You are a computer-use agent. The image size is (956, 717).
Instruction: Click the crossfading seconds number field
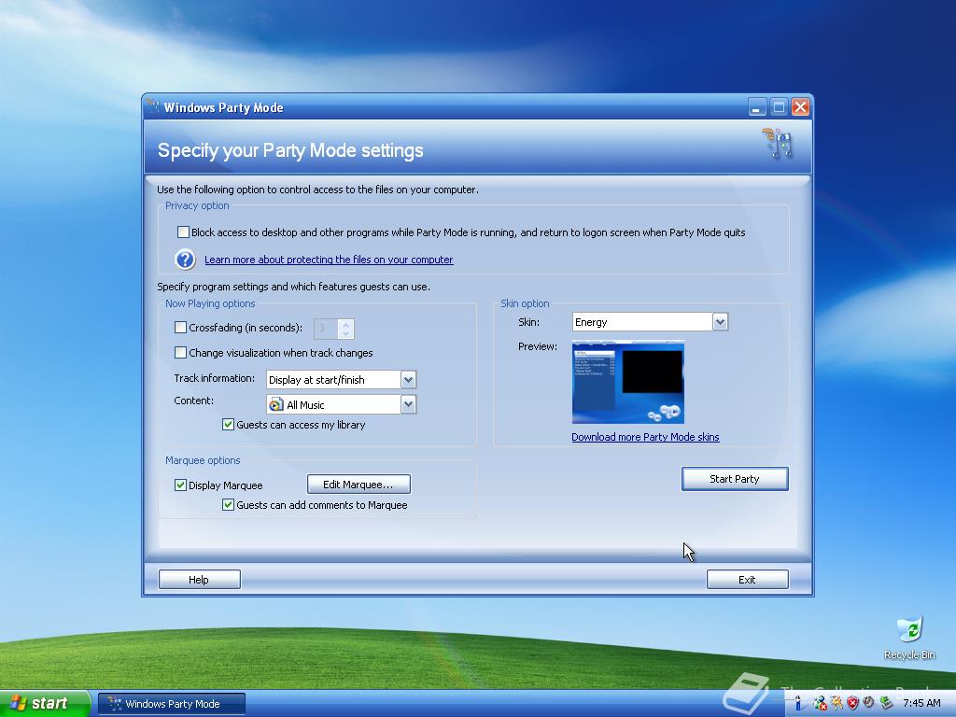[x=327, y=329]
